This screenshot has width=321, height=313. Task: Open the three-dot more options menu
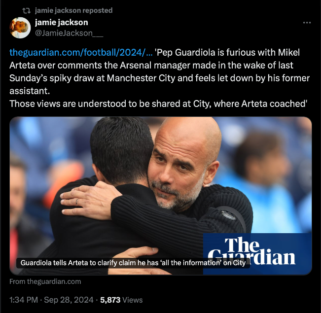[x=307, y=23]
